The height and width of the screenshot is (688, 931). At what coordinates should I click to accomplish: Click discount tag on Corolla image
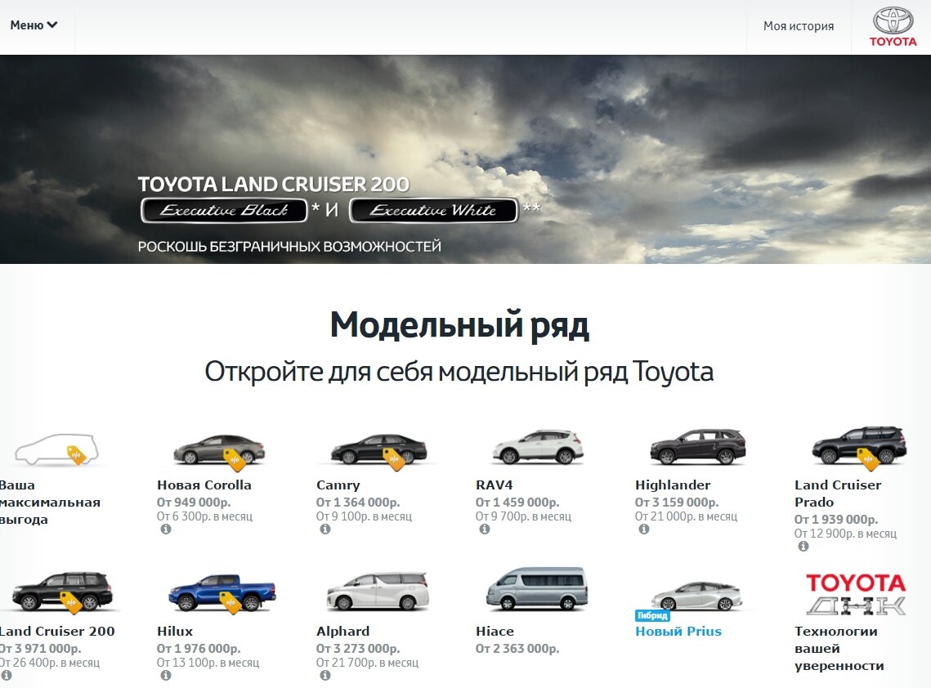(234, 459)
